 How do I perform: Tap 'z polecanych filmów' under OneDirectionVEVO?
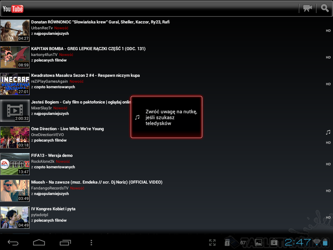(49, 140)
